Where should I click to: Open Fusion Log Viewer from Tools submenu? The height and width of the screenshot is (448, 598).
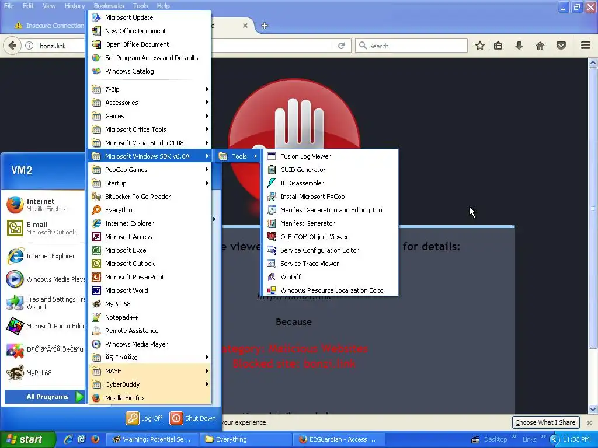pos(331,156)
